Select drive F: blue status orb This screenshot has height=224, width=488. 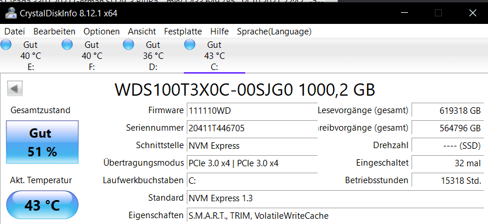click(x=67, y=45)
